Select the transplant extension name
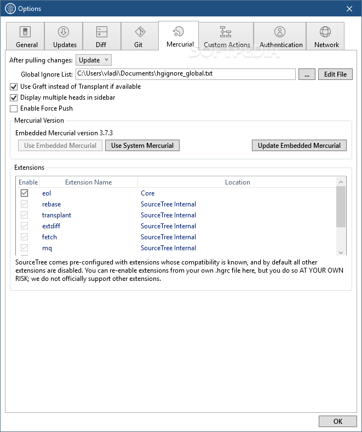The width and height of the screenshot is (362, 432). [56, 215]
